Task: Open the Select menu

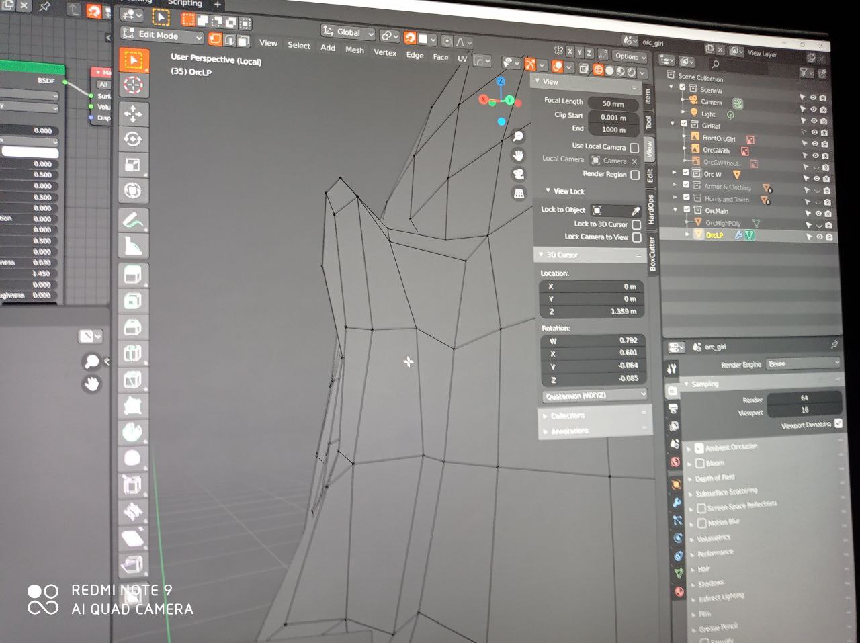Action: (x=299, y=46)
